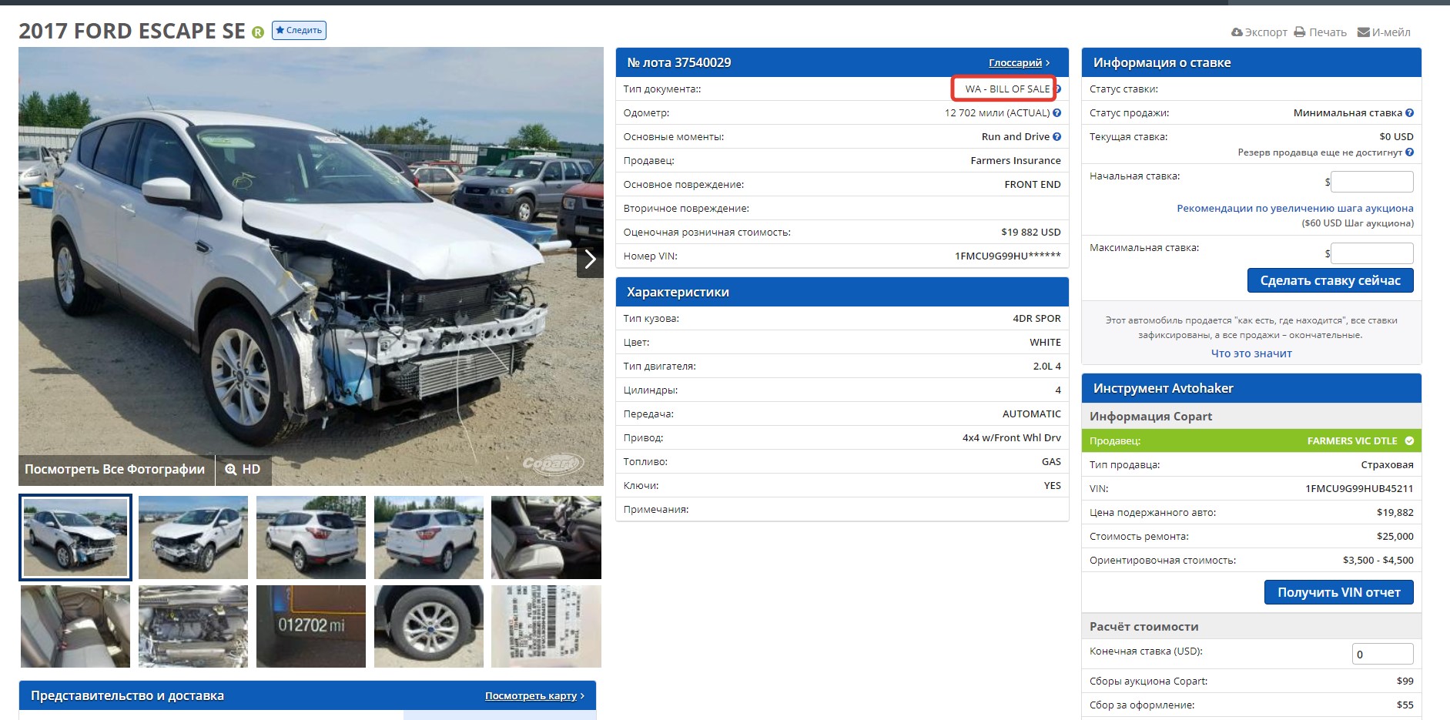Click the $3,500 - $4,500 estimate
The height and width of the screenshot is (720, 1450).
(x=1378, y=560)
